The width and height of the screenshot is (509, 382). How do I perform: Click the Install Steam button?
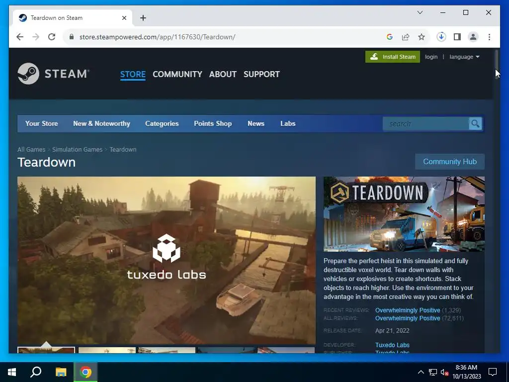(393, 57)
